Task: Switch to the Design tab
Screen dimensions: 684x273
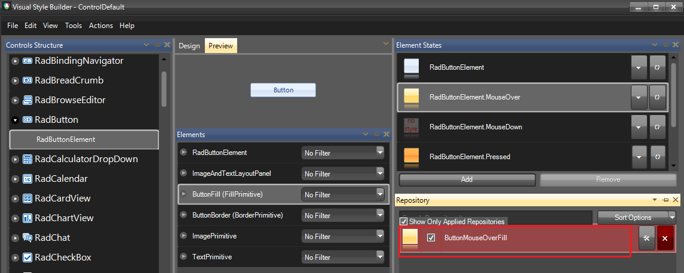Action: click(189, 46)
